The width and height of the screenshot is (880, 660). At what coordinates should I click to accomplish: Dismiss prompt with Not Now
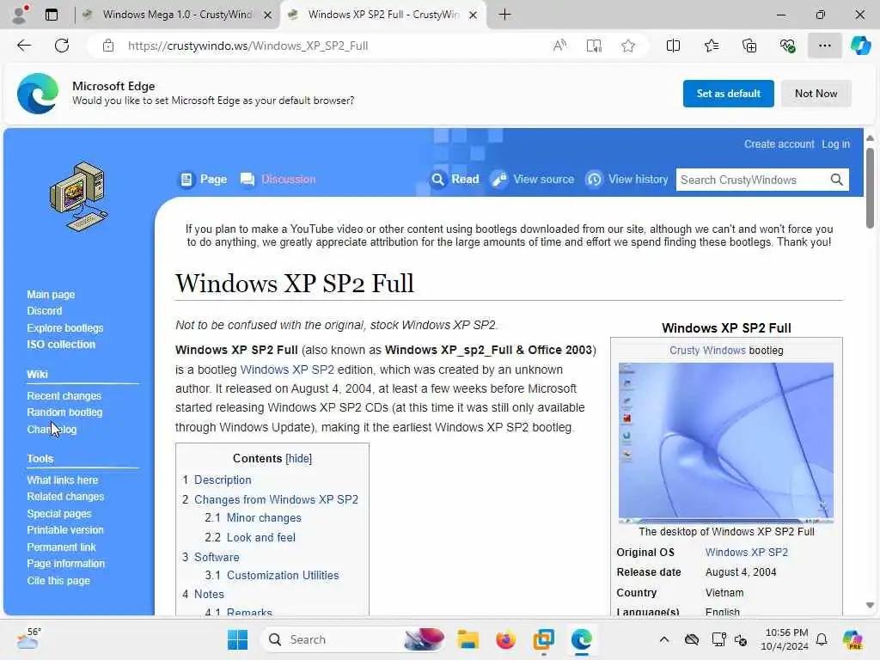[816, 94]
